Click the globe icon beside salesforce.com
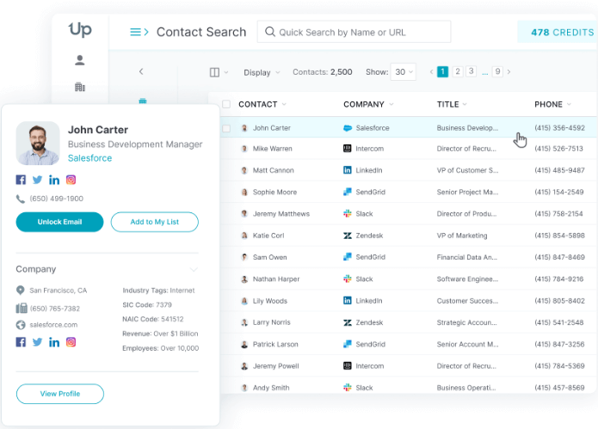 coord(21,325)
